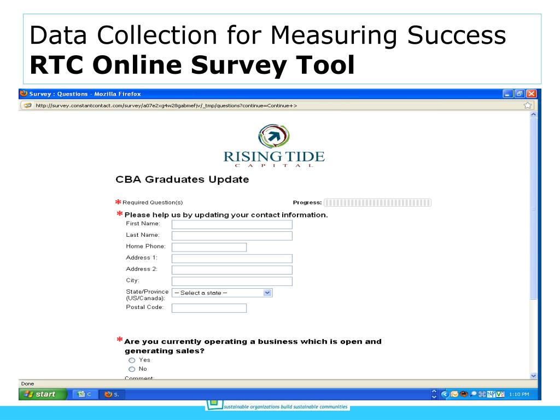The width and height of the screenshot is (560, 420).
Task: Switch to the Firefox taskbar button
Action: pyautogui.click(x=112, y=394)
